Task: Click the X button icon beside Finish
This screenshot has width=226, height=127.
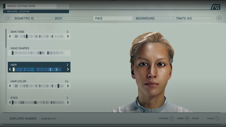Action: [x=217, y=118]
